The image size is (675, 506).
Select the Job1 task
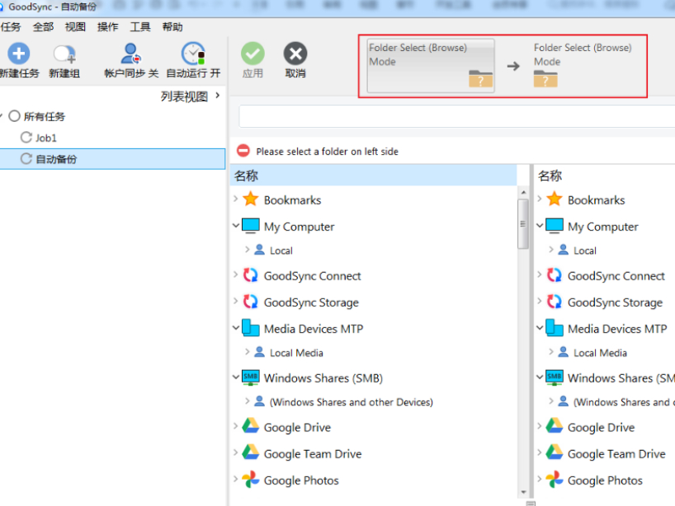point(46,138)
